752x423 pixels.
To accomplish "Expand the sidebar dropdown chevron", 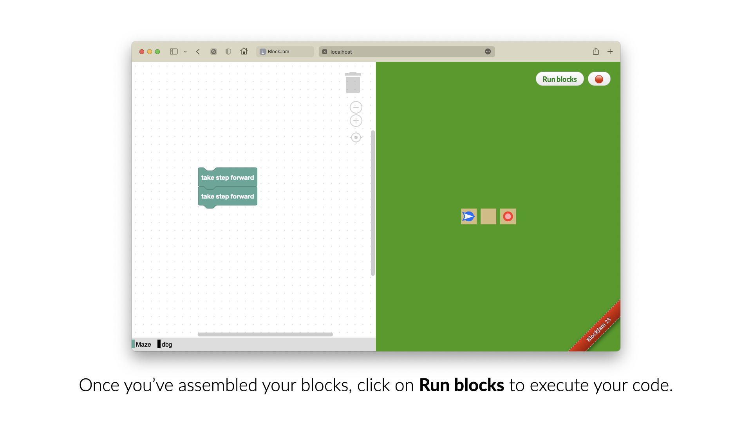I will tap(185, 52).
